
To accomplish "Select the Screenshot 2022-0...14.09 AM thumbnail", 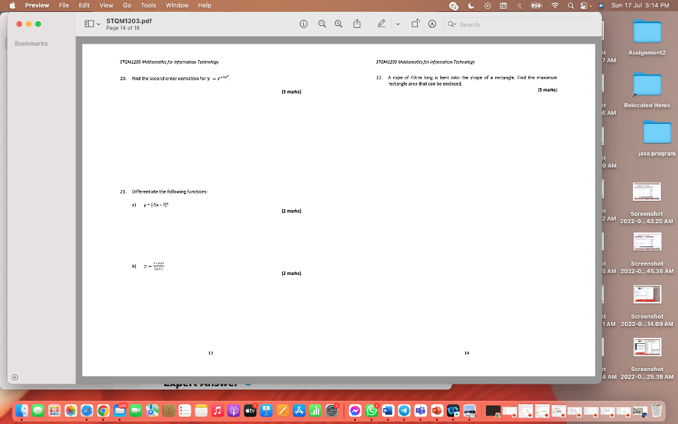I will click(x=647, y=294).
